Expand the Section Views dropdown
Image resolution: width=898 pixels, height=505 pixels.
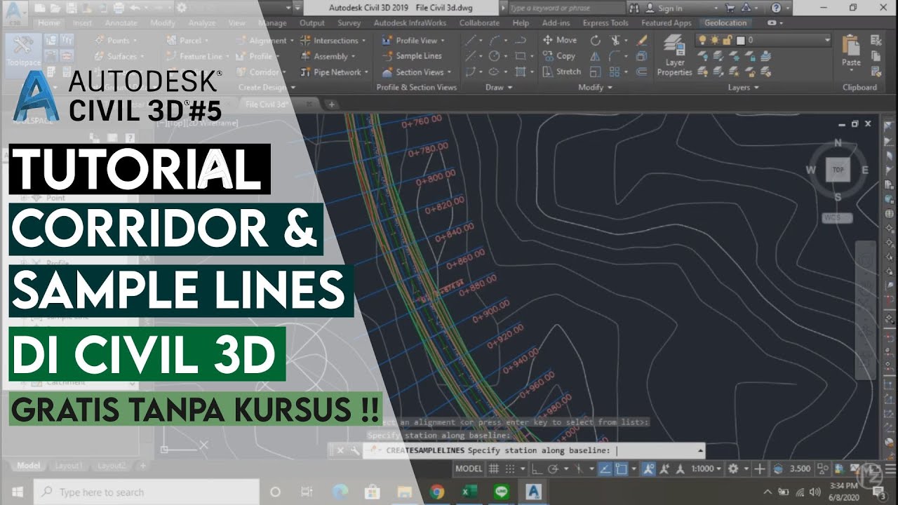coord(448,72)
